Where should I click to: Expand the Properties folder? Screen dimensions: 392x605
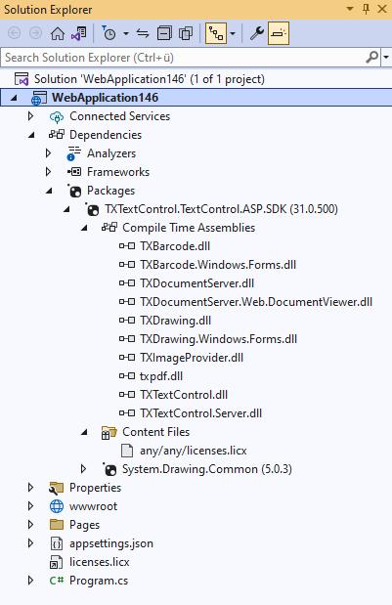click(31, 488)
